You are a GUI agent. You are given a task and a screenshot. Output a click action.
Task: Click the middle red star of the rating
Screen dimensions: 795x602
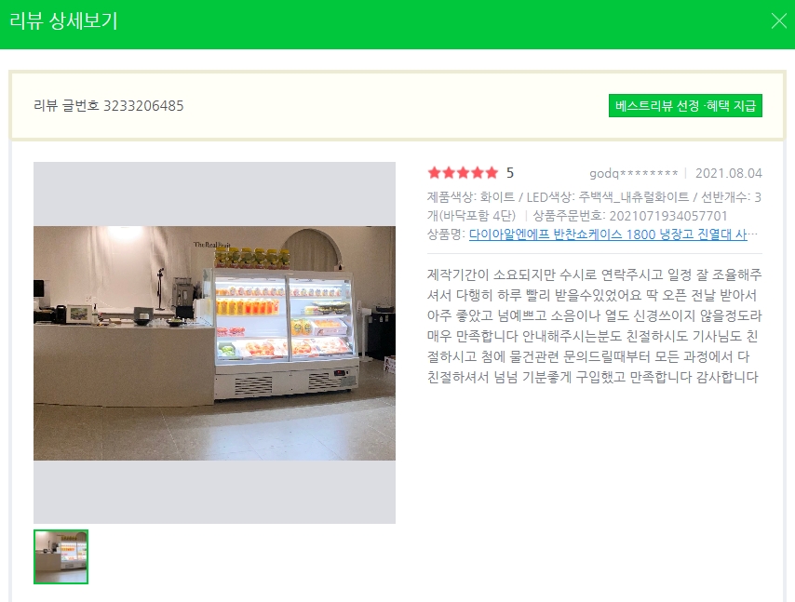(463, 173)
